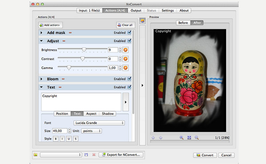This screenshot has height=164, width=266.
Task: Click the Cancel button
Action: click(227, 155)
